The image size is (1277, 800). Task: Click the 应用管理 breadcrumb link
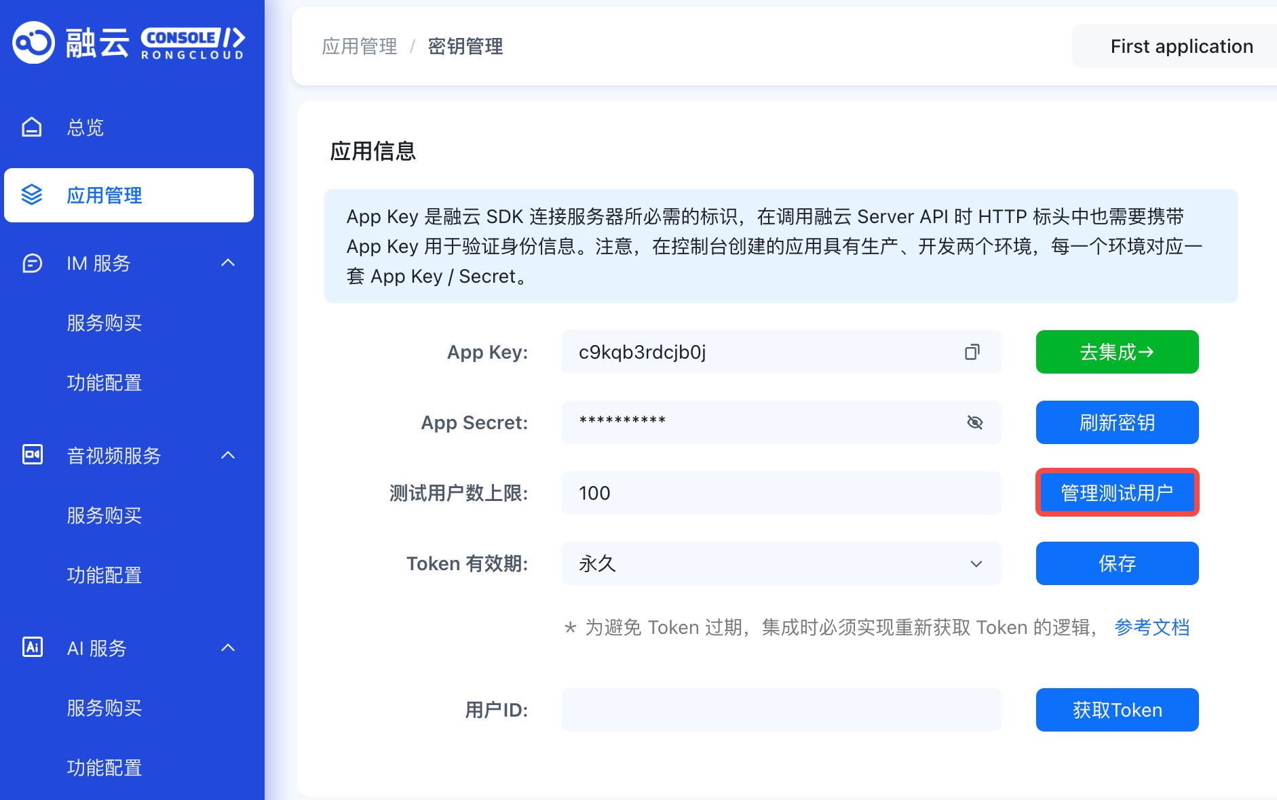pos(360,46)
